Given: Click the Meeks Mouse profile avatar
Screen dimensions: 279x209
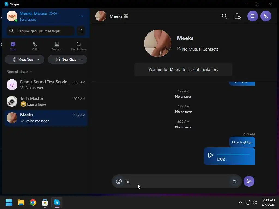Looking at the screenshot, I should [x=12, y=16].
